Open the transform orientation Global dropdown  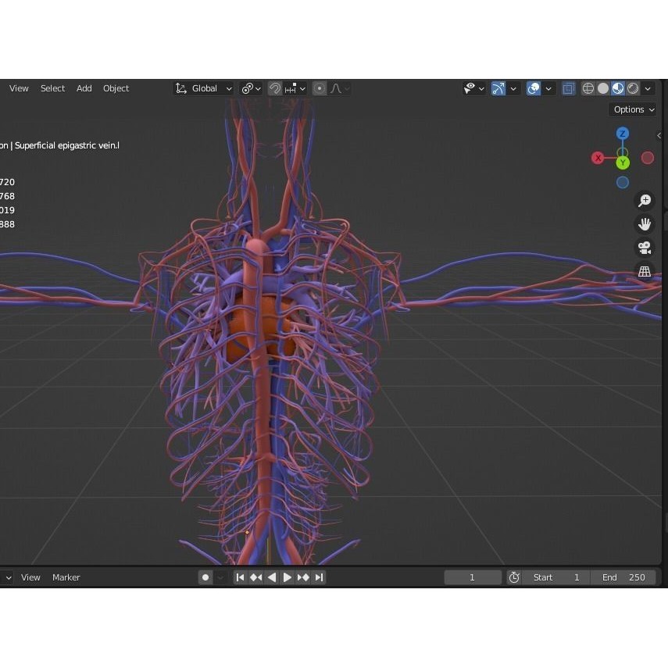pos(203,88)
